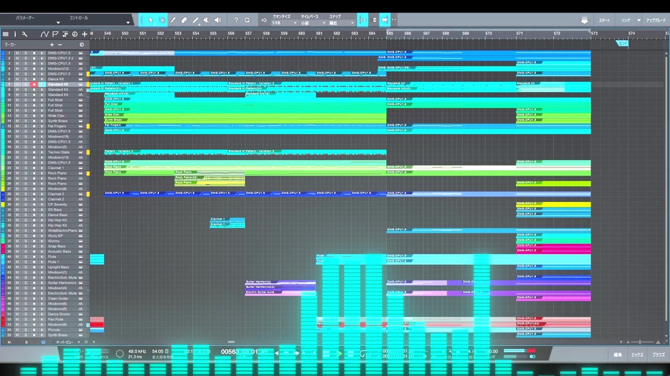Screen dimensions: 670x376
Task: Show automation with the curve icon
Action: tap(44, 34)
